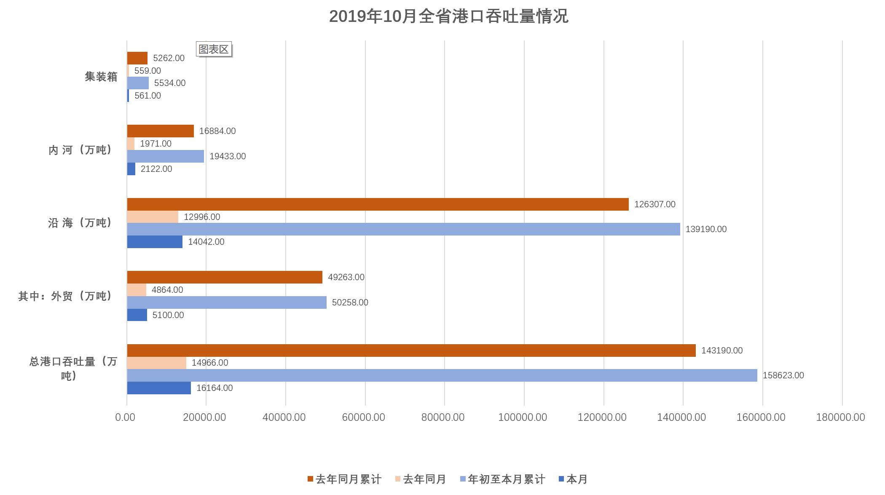Click the 16164.00 dark blue bar
Viewport: 885px width, 495px height.
pos(158,388)
